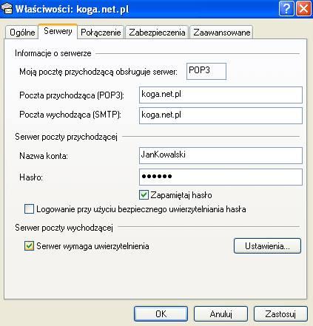Click the Nazwa konta field with JanKowalski
The image size is (313, 326).
coord(221,155)
